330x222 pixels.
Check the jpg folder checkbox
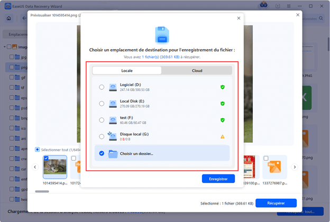pyautogui.click(x=12, y=57)
